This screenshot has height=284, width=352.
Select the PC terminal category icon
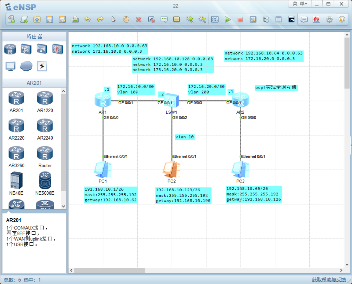pyautogui.click(x=10, y=66)
